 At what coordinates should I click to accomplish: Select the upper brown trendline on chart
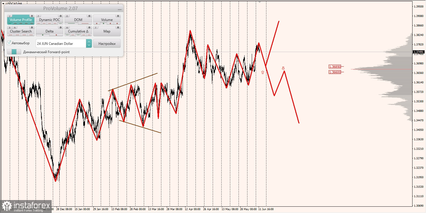pyautogui.click(x=133, y=82)
